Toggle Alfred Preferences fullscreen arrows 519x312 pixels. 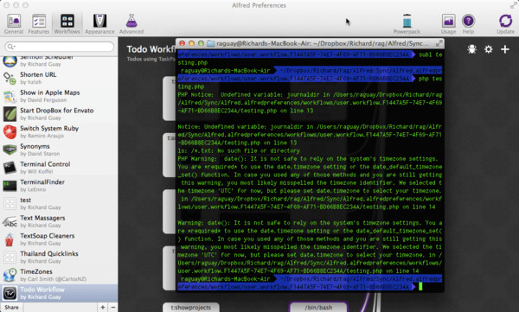(x=513, y=5)
